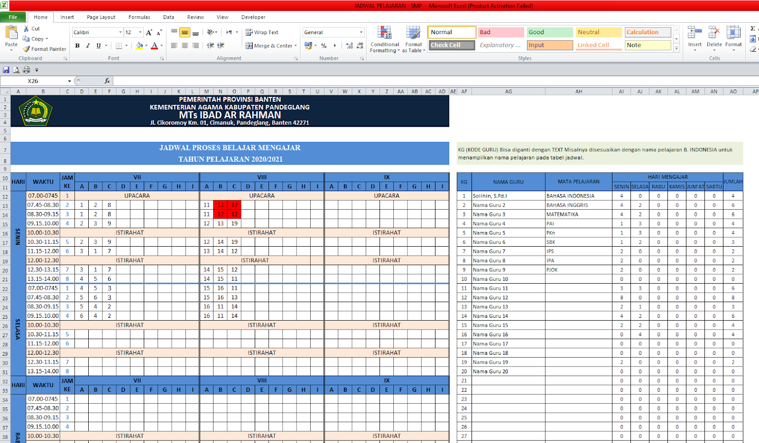759x443 pixels.
Task: Open Format as Table gallery
Action: (413, 39)
